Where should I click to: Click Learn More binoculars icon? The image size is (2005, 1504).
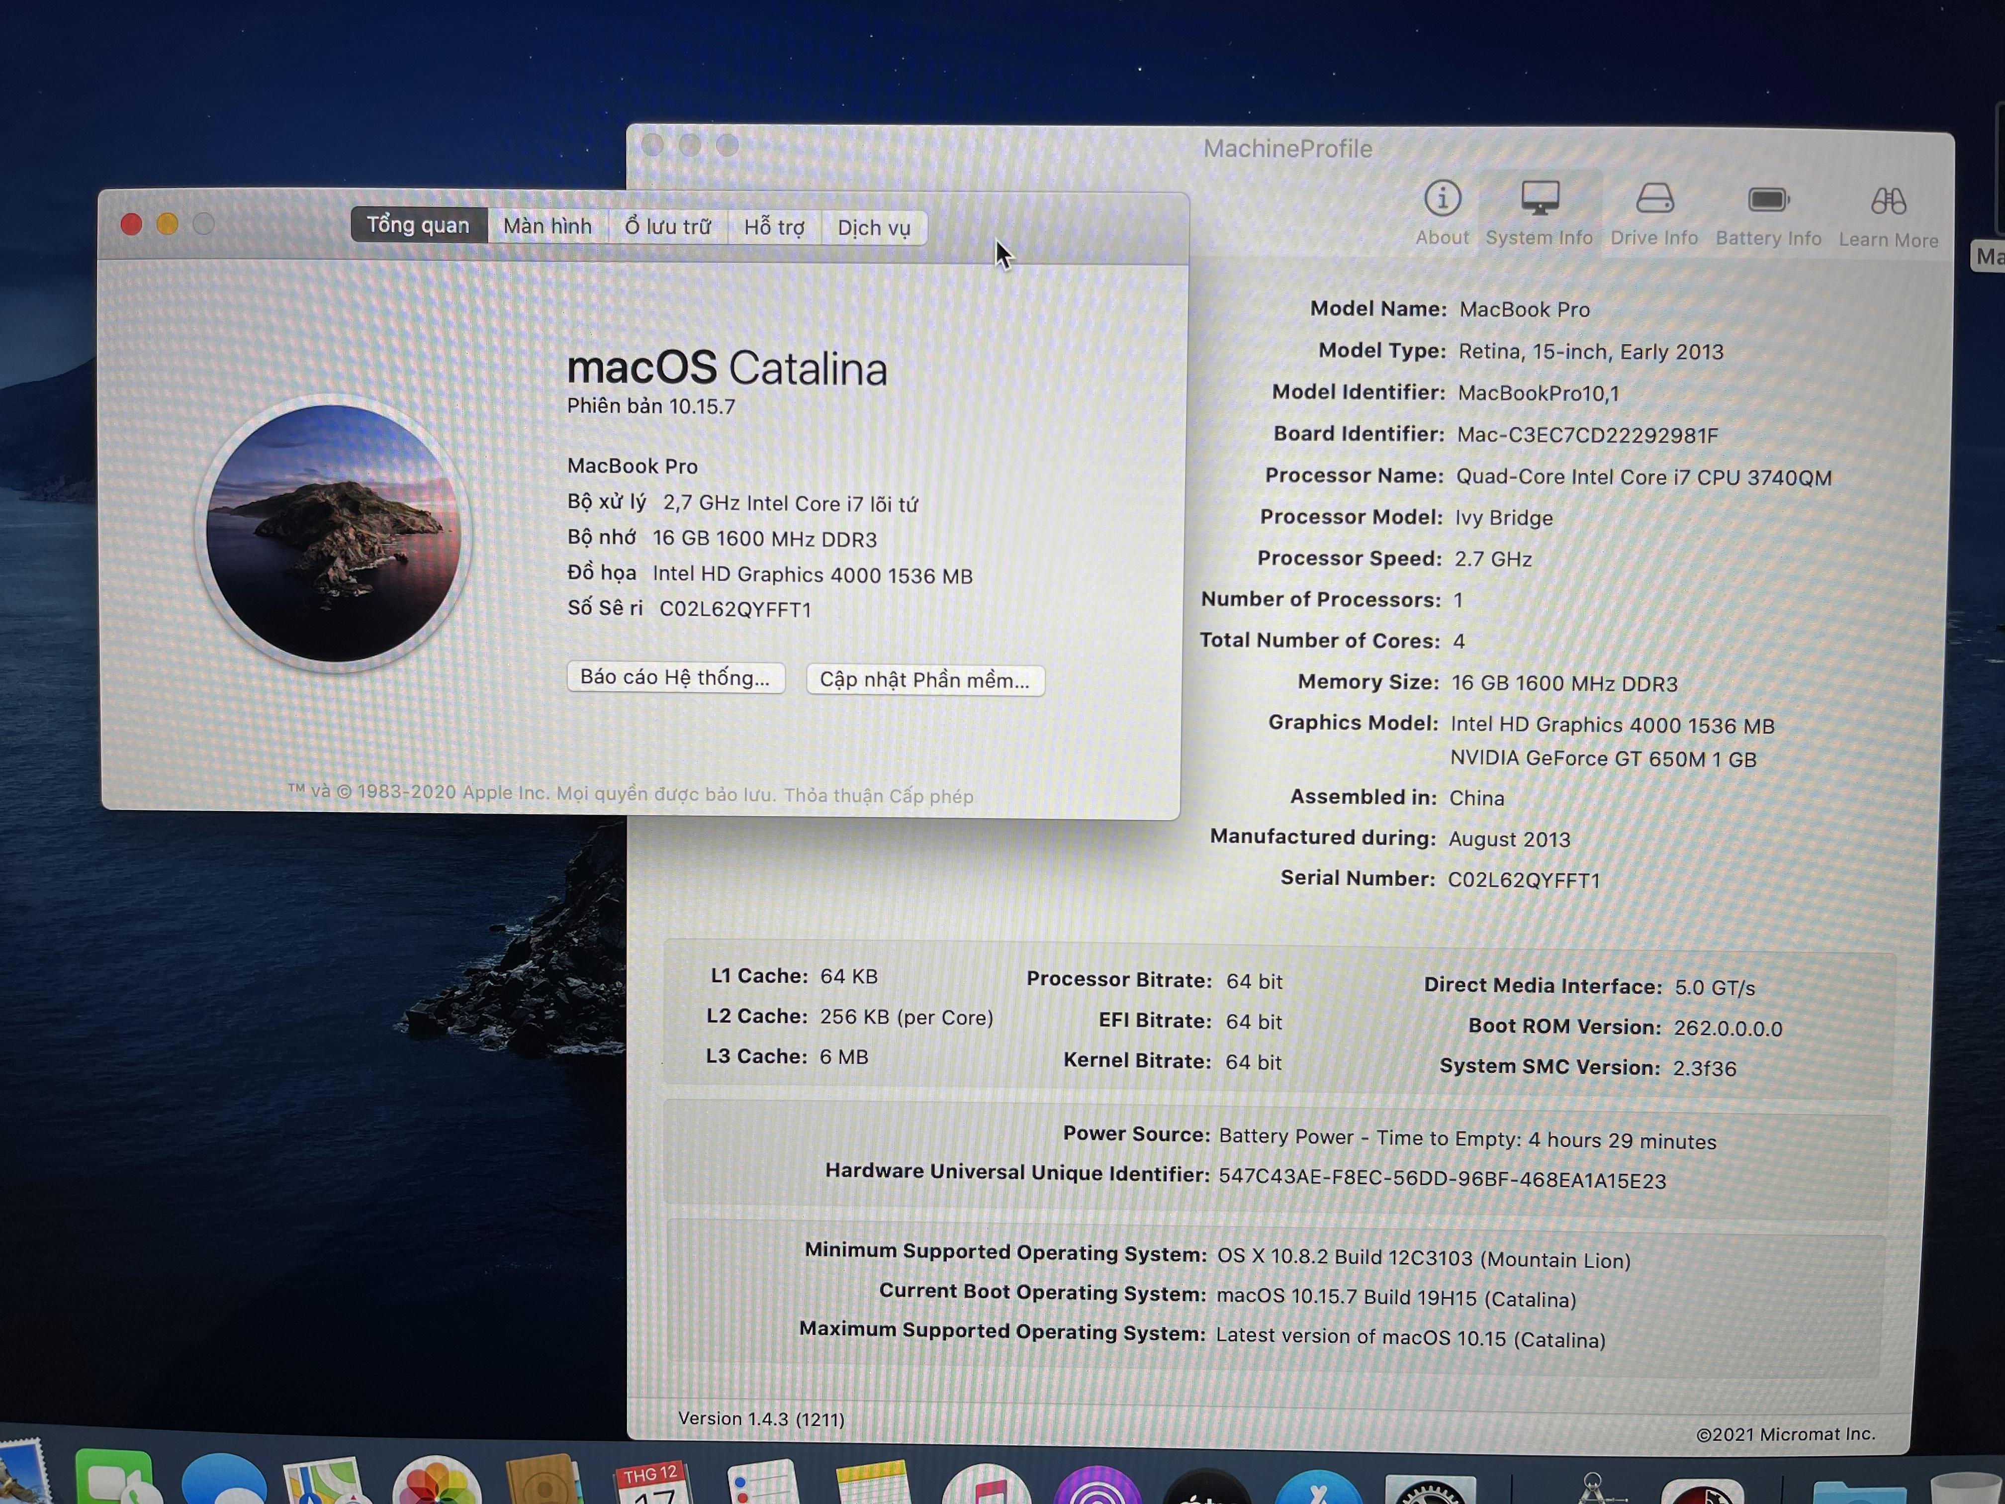tap(1889, 201)
